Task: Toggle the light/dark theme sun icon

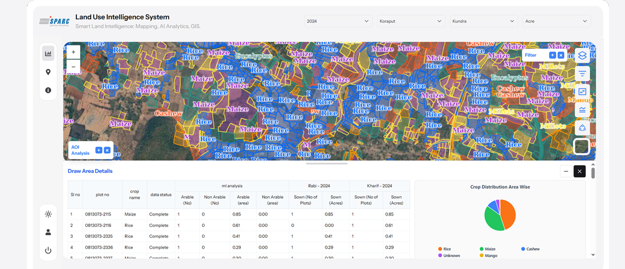Action: [48, 214]
